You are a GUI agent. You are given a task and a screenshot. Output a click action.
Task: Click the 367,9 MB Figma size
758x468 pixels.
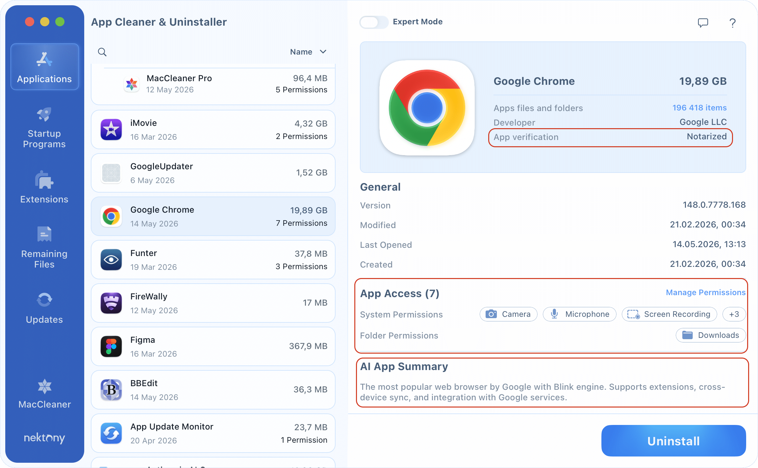coord(308,346)
